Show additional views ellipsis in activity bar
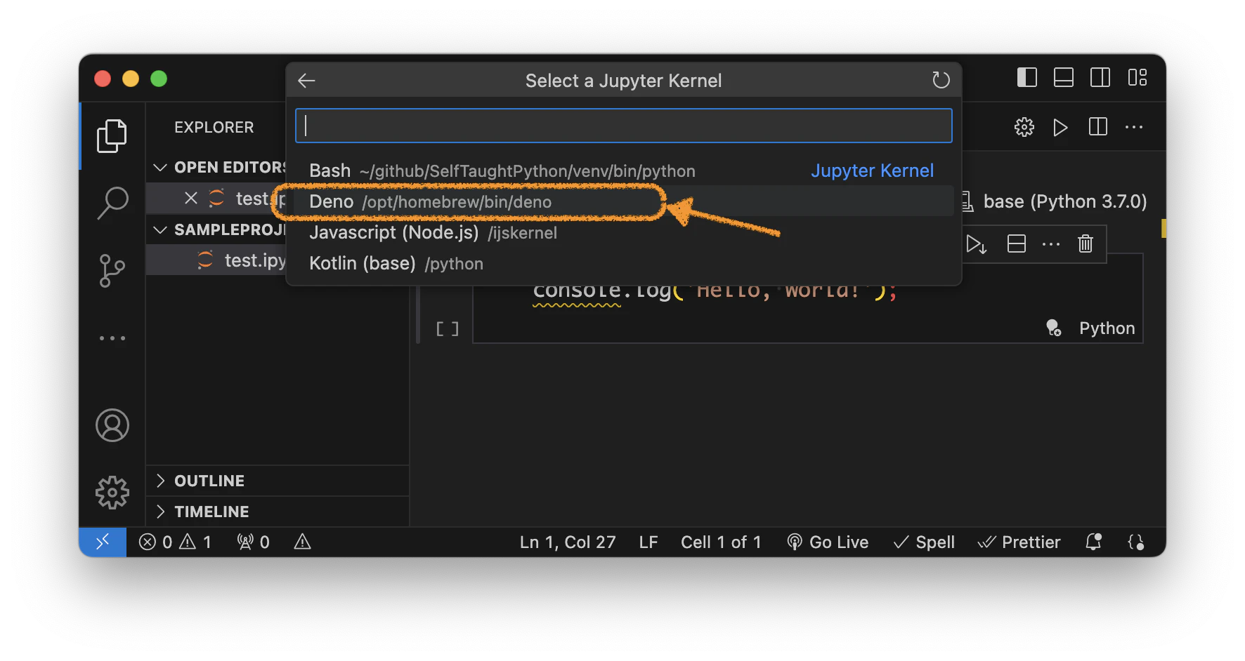The width and height of the screenshot is (1245, 661). tap(112, 338)
